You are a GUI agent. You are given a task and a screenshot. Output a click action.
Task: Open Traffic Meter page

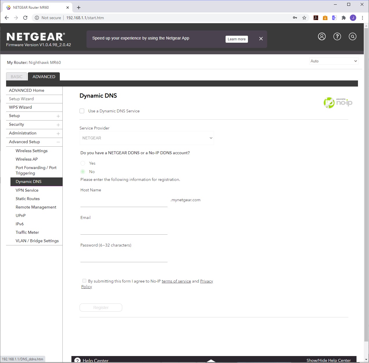tap(27, 232)
